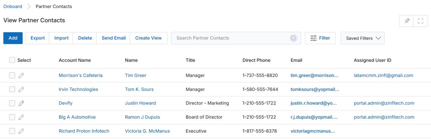Viewport: 431px width, 139px height.
Task: Click Board of Director title cell
Action: 204,117
